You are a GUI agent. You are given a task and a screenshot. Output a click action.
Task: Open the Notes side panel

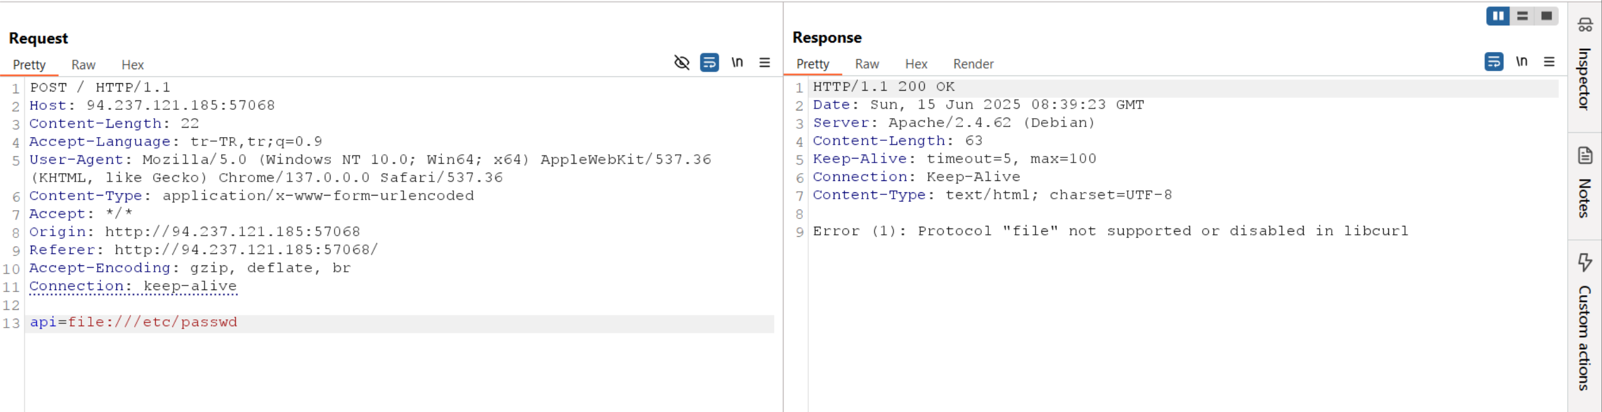tap(1584, 183)
